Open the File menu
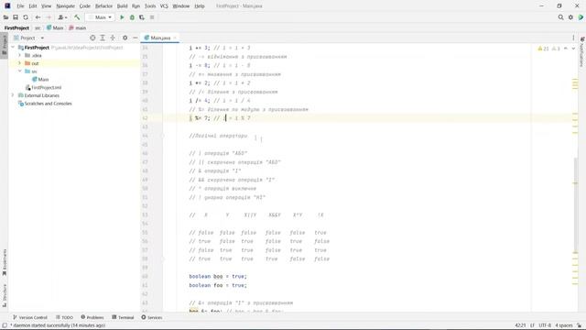The height and width of the screenshot is (330, 586). (x=20, y=6)
